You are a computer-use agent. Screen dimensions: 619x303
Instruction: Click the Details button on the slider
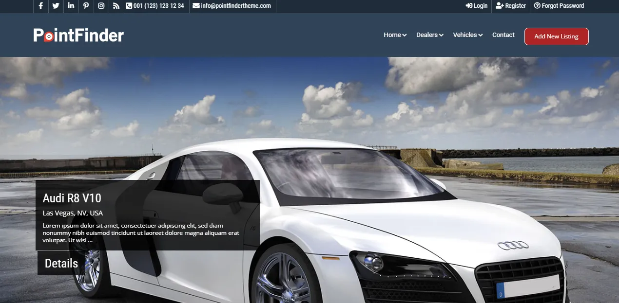[x=61, y=263]
